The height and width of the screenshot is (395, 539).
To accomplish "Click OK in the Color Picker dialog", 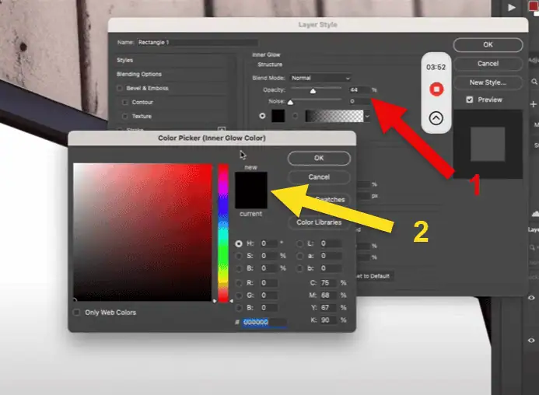I will click(319, 158).
